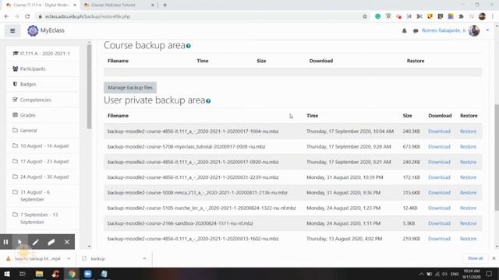Open Competencies in sidebar
499x280 pixels.
point(43,100)
